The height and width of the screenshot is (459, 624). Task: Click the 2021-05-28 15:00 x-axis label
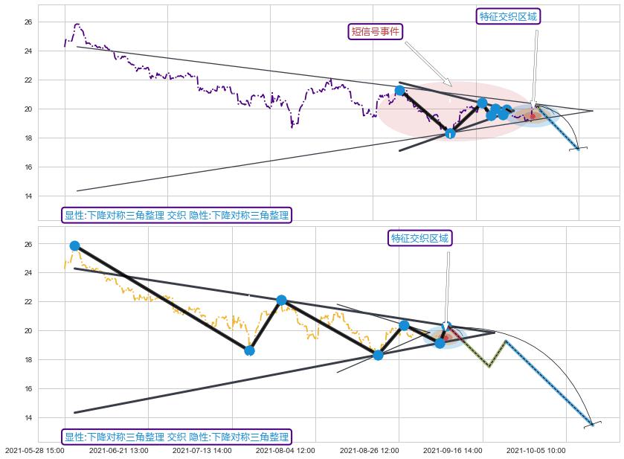tap(35, 450)
